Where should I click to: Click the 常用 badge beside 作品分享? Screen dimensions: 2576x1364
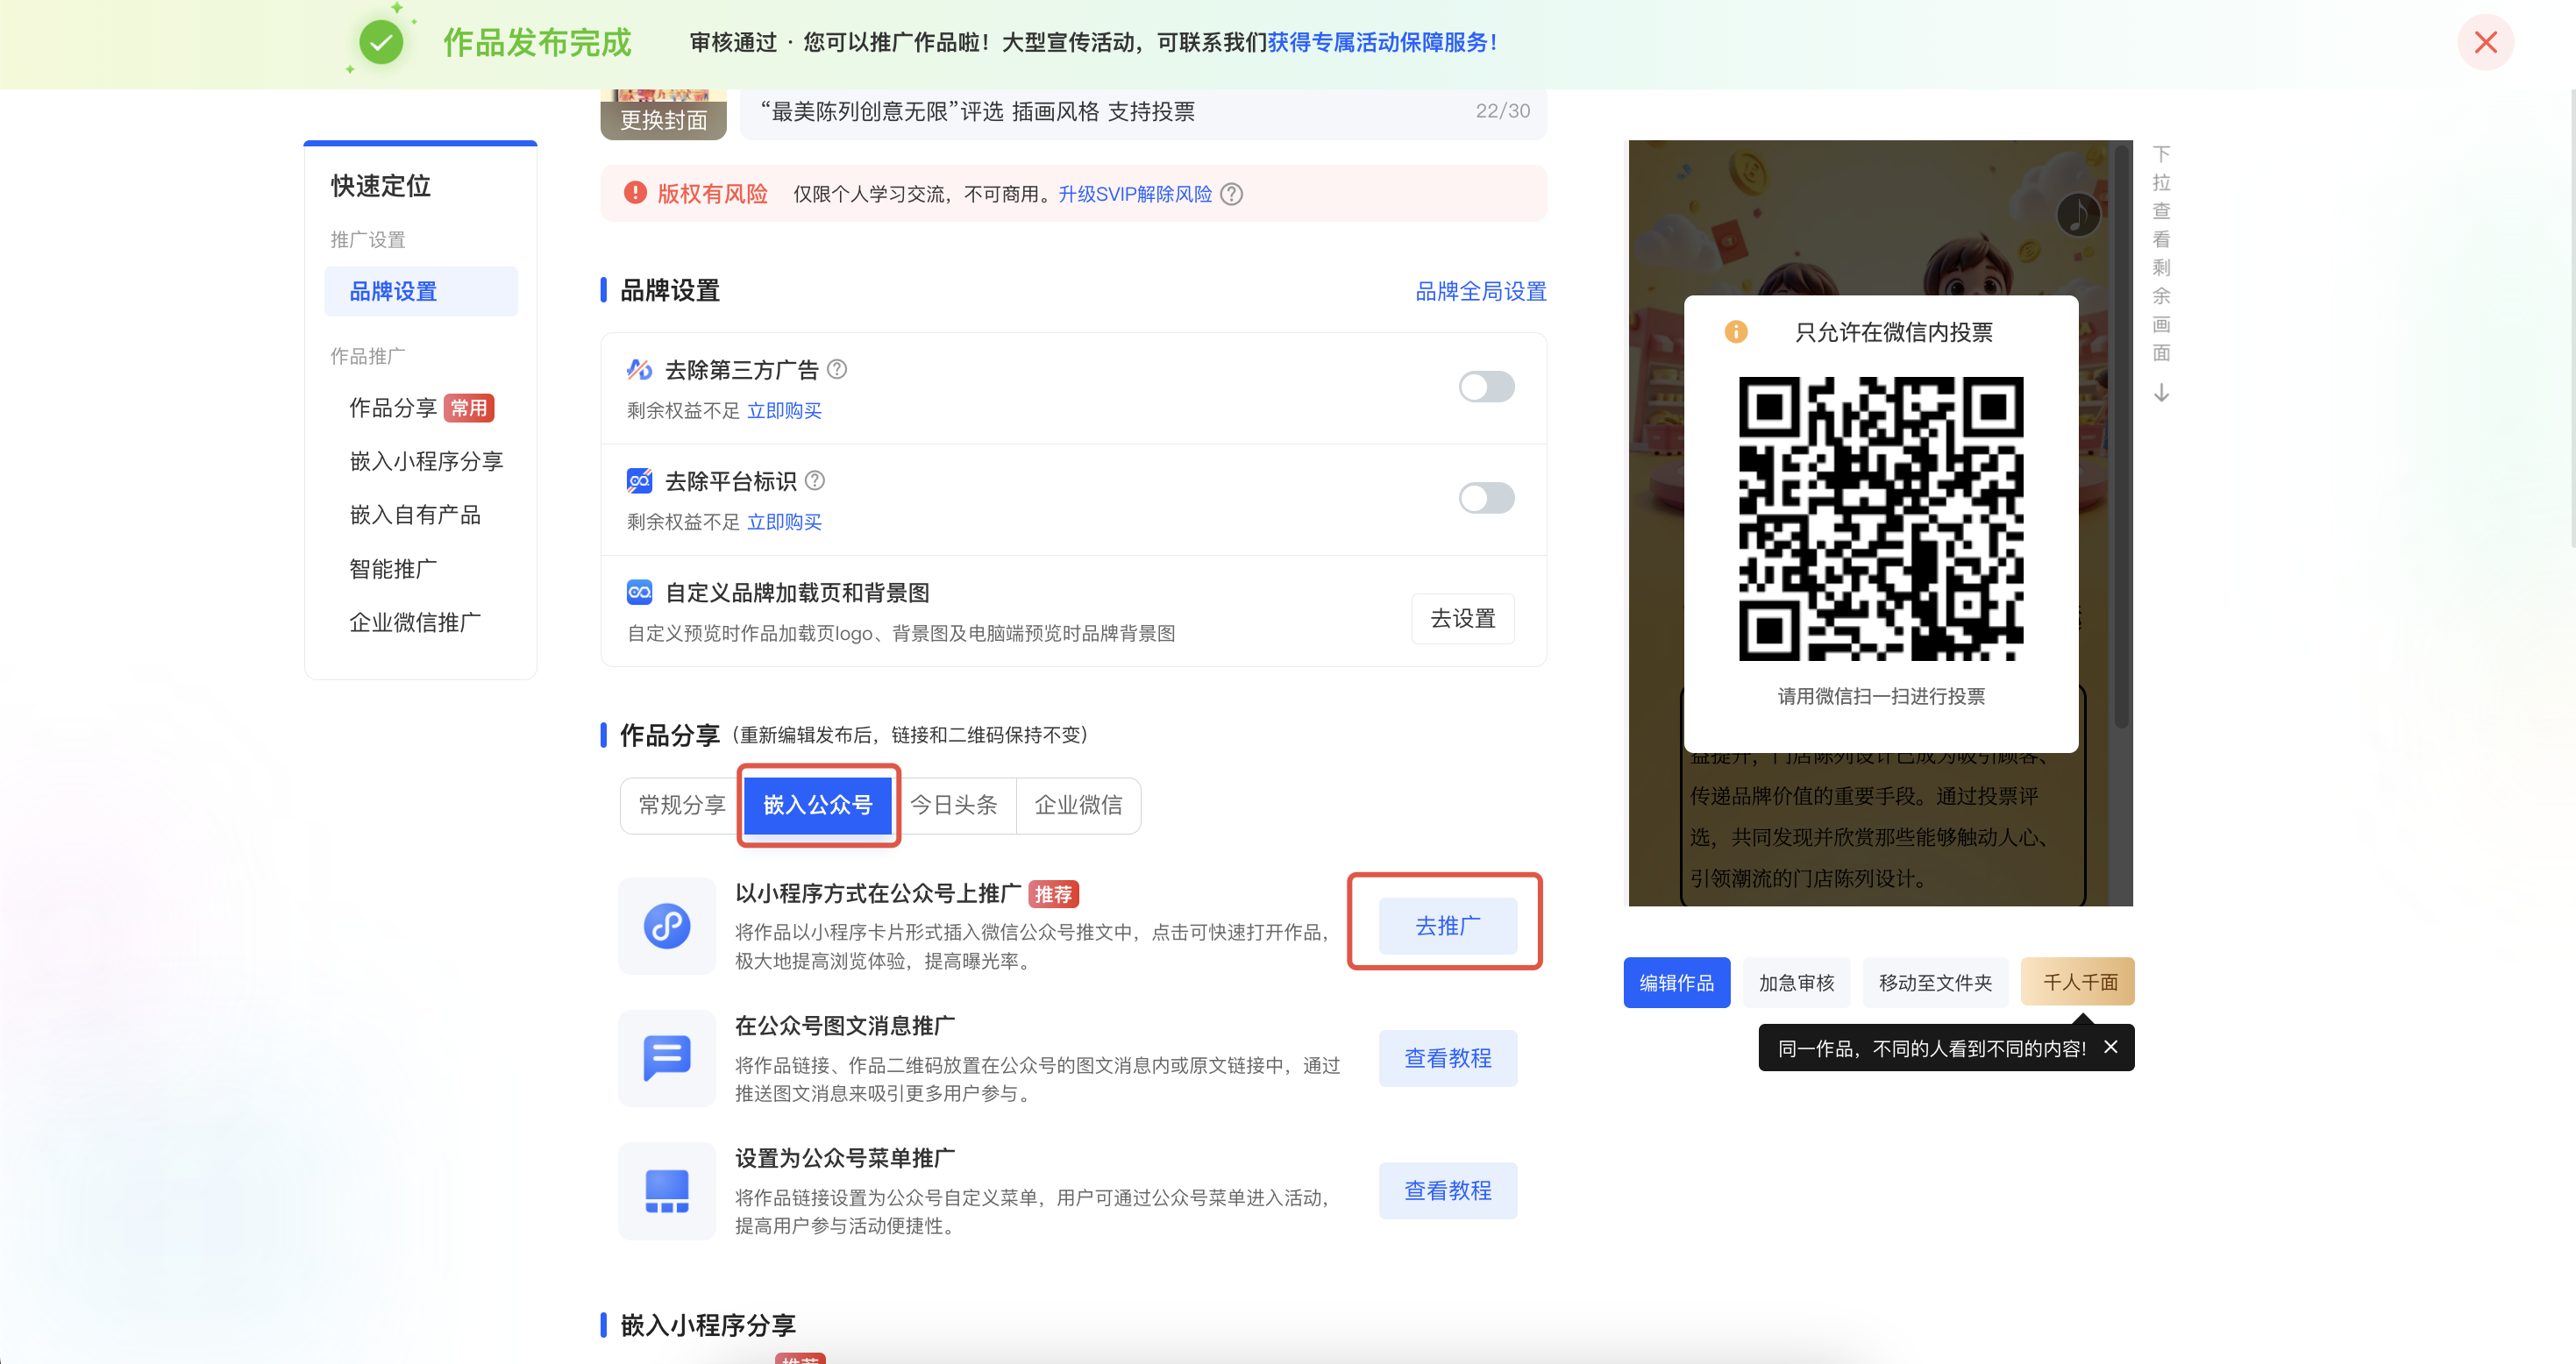(x=468, y=408)
